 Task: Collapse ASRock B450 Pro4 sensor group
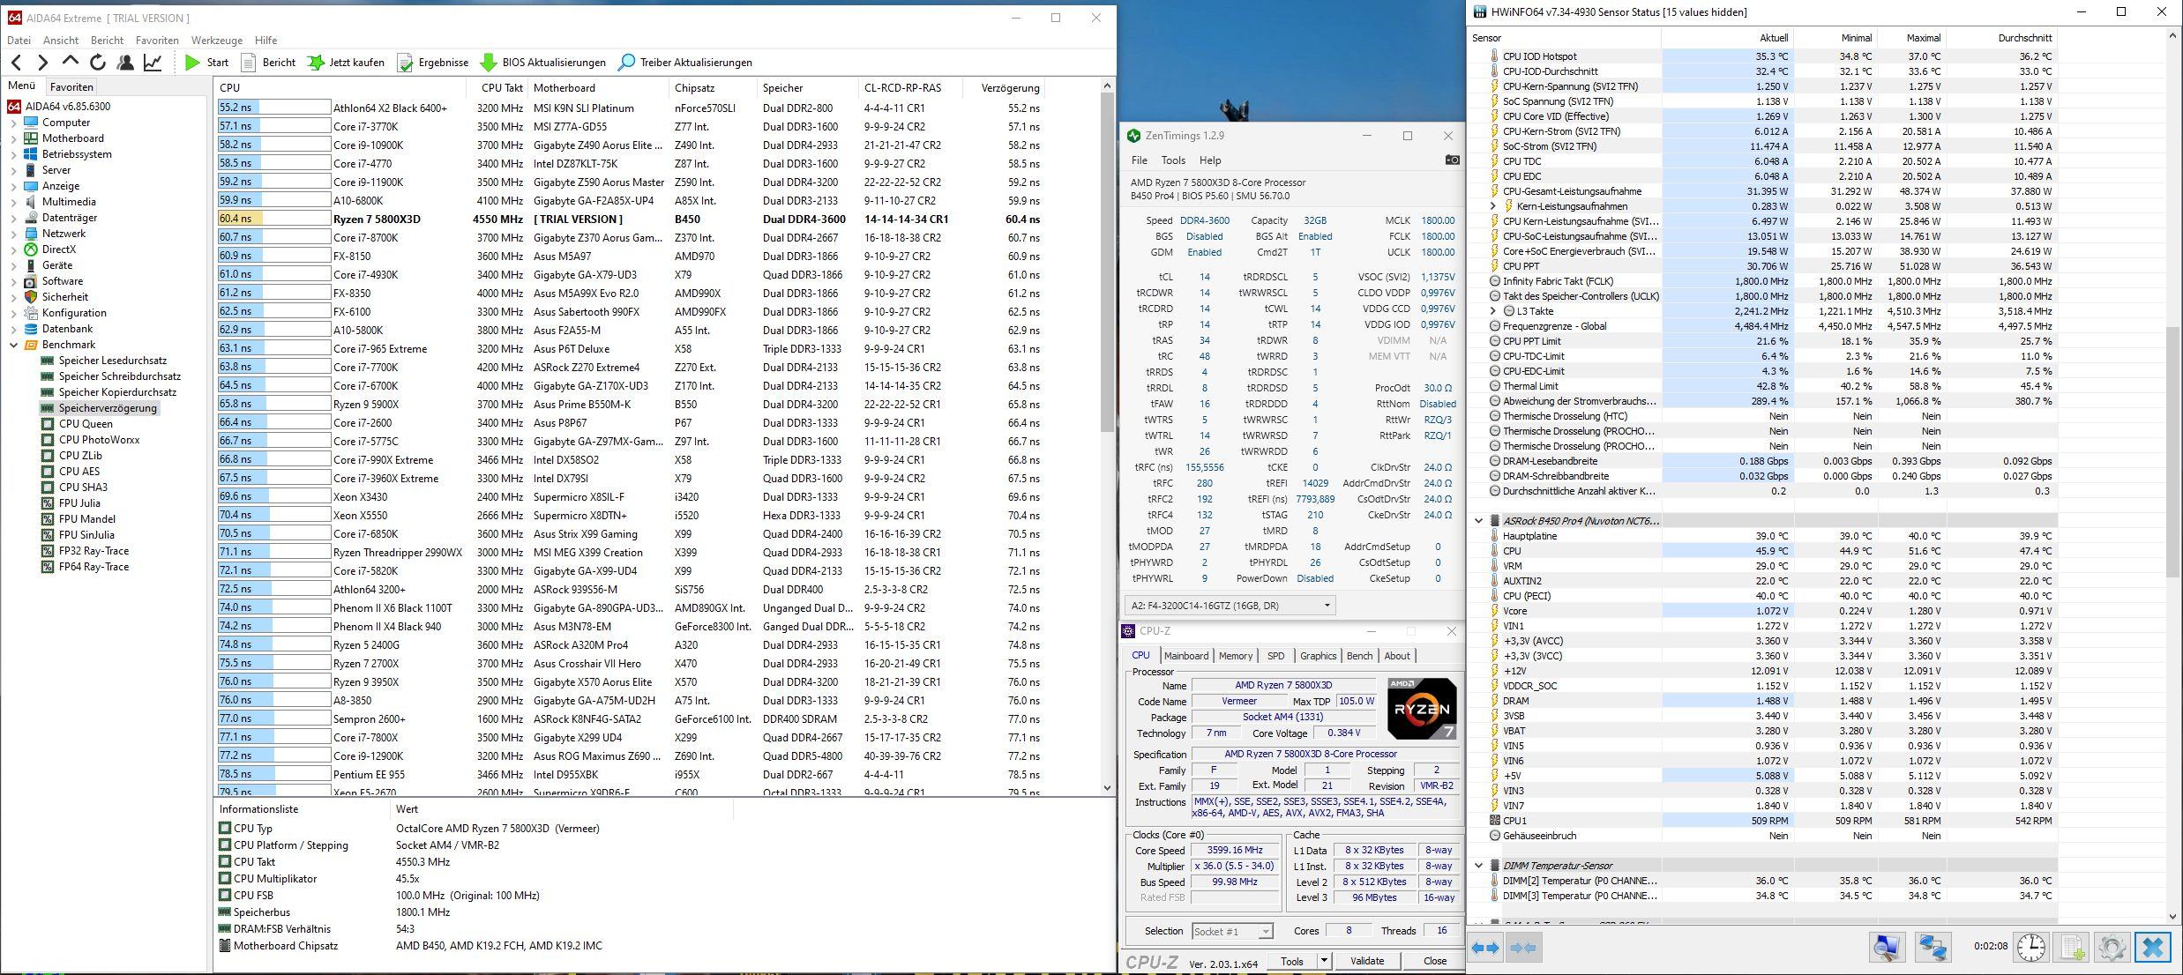(1478, 521)
